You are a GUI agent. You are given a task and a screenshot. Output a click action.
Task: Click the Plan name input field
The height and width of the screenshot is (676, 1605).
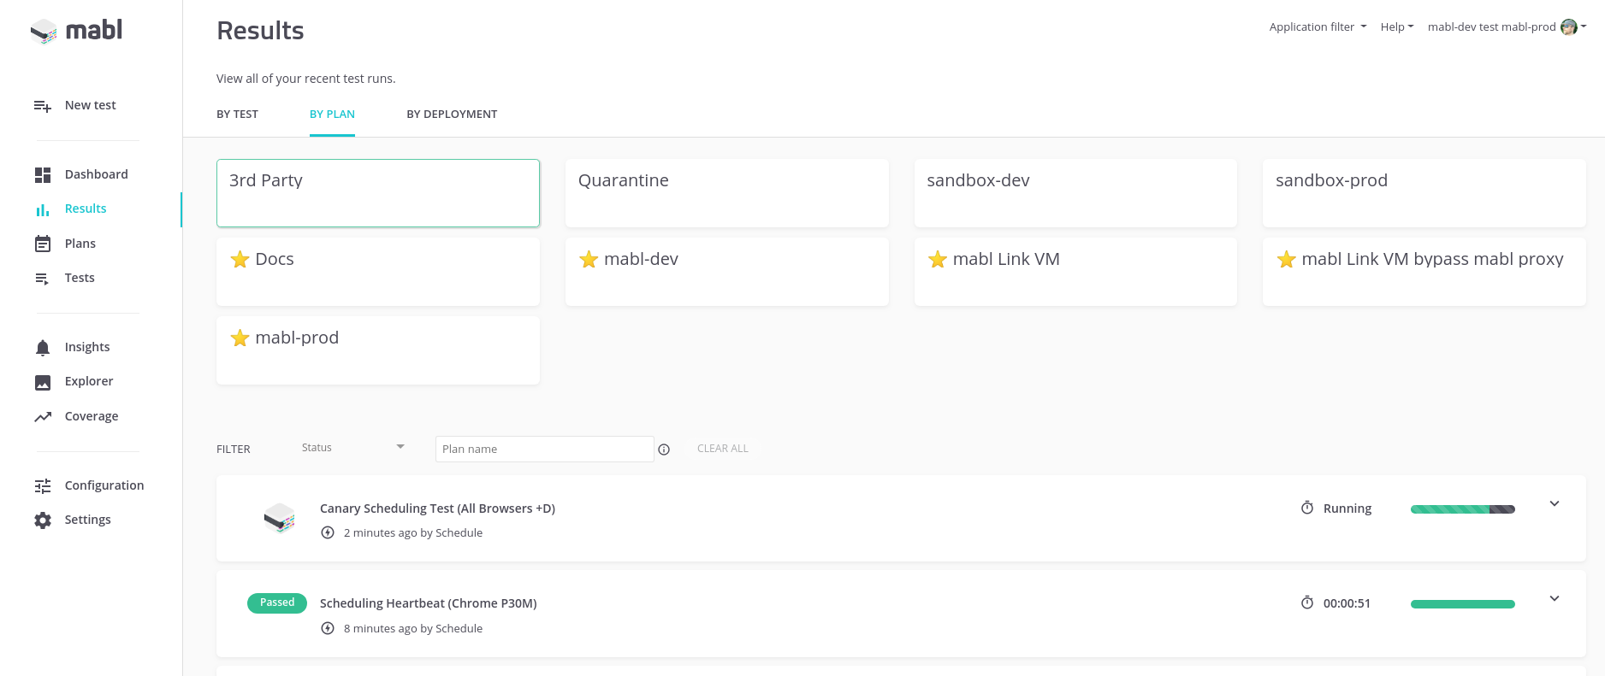(x=545, y=450)
